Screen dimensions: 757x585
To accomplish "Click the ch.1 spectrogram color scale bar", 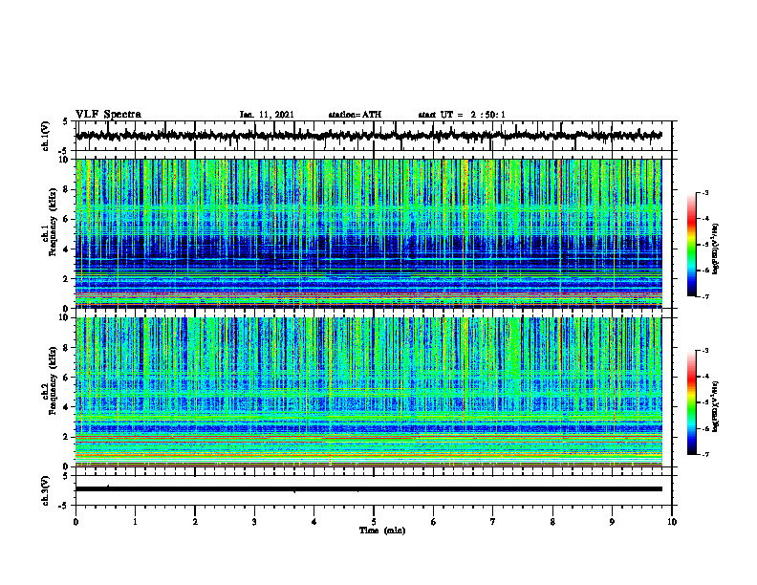I will [x=691, y=245].
